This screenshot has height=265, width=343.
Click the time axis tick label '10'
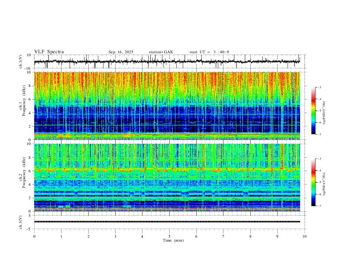click(x=304, y=236)
